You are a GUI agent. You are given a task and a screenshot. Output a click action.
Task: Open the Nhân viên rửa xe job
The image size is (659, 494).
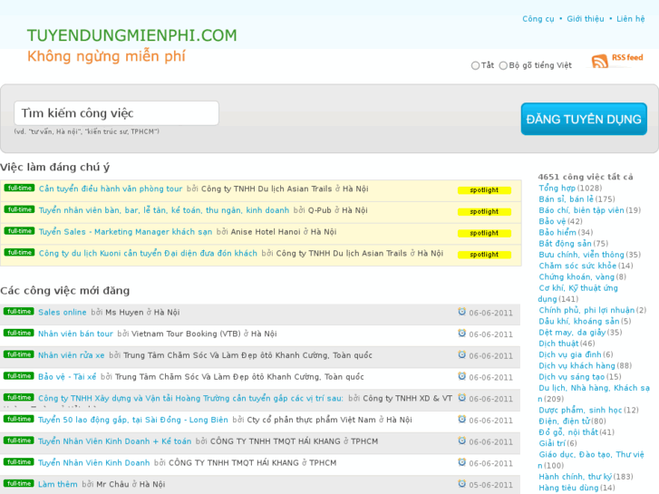point(71,355)
